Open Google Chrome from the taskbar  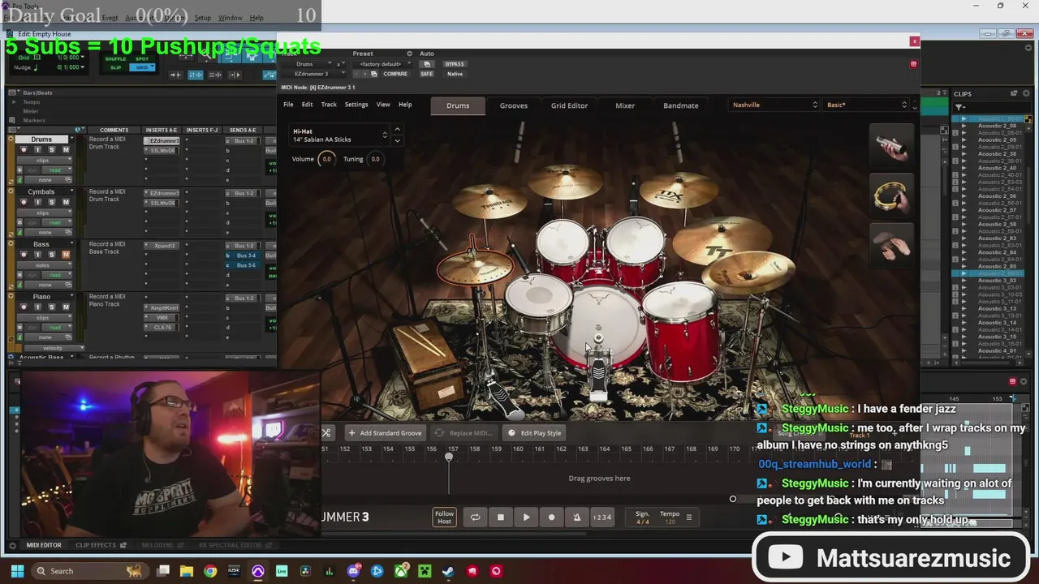point(210,571)
